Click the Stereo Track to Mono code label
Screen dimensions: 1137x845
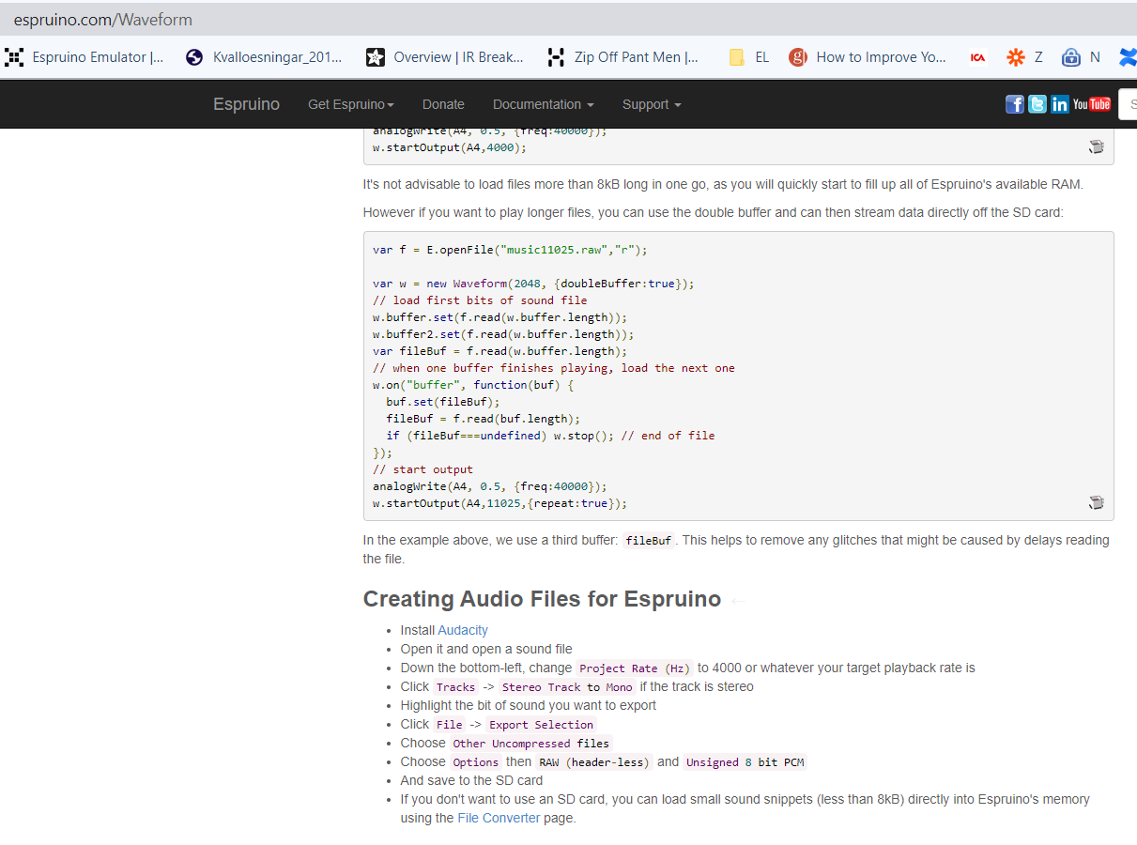point(567,687)
